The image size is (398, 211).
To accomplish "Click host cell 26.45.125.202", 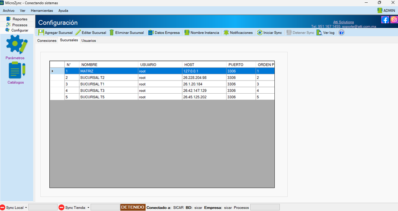I will (x=204, y=97).
